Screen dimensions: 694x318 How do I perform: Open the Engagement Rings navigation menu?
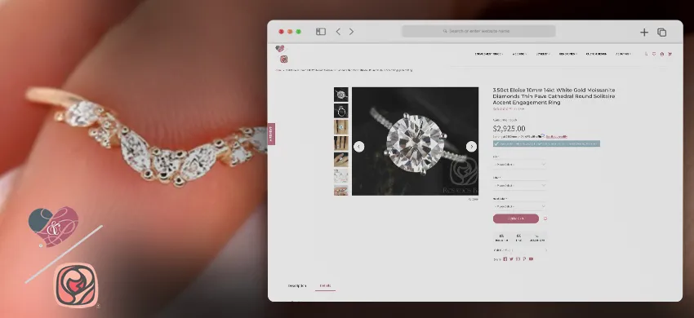pos(488,54)
